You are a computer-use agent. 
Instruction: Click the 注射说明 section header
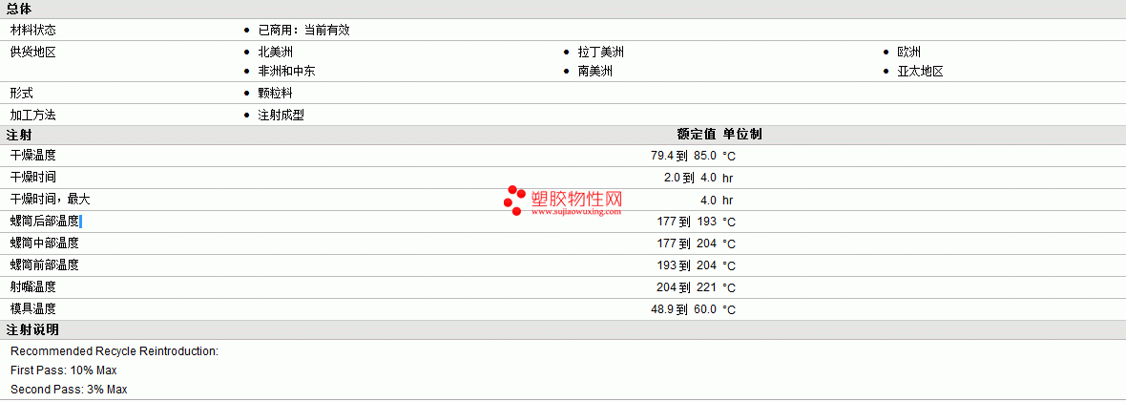click(x=32, y=330)
